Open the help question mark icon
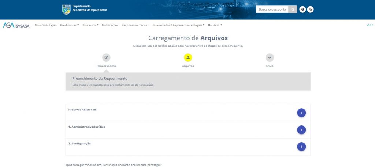The width and height of the screenshot is (375, 167). tap(302, 9)
